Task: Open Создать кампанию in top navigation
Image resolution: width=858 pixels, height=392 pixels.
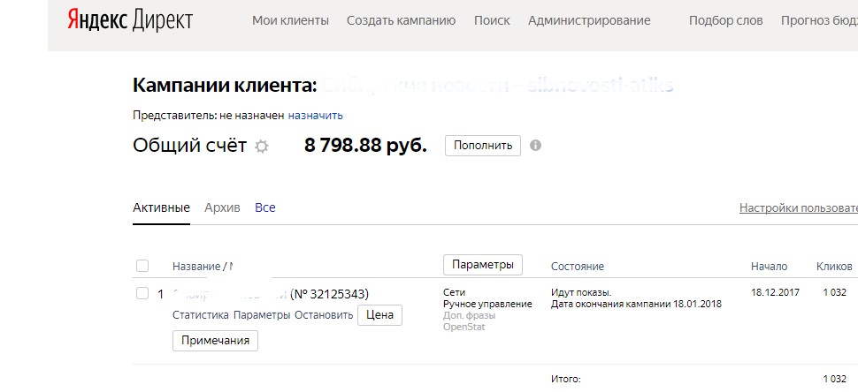Action: coord(401,20)
